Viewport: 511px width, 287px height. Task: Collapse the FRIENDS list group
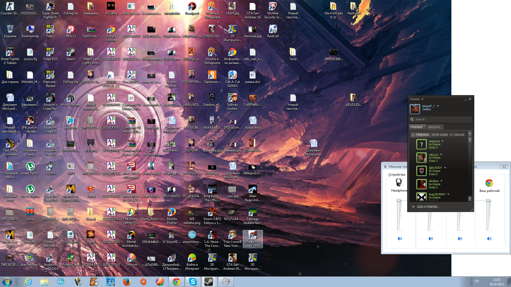tap(413, 135)
